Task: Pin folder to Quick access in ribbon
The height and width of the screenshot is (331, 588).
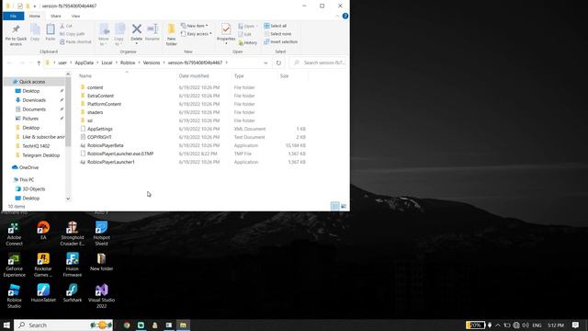Action: click(x=16, y=35)
